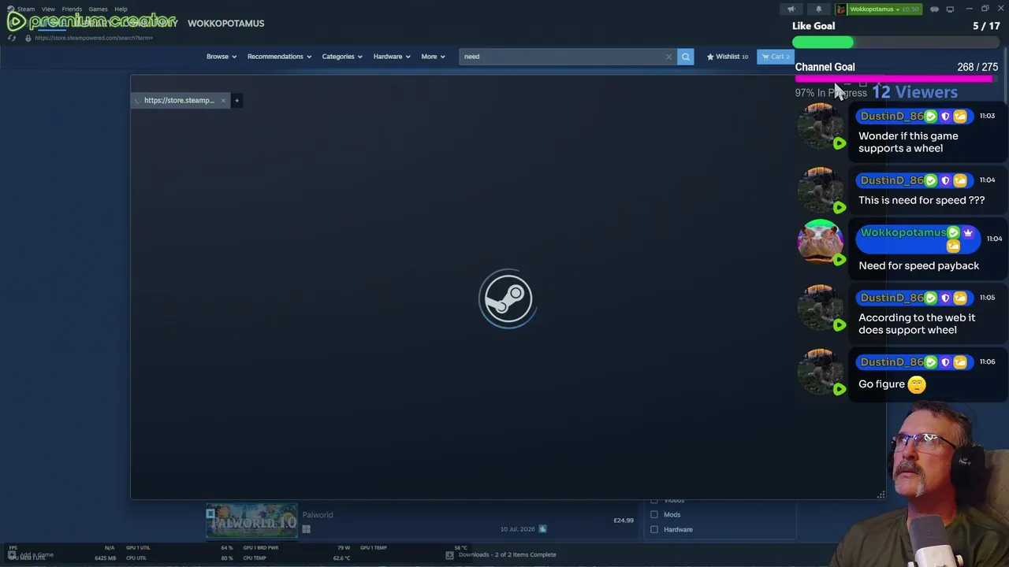Screen dimensions: 1009x567
Task: Click the WOKKOPOTAMUS profile nav link
Action: tap(226, 24)
